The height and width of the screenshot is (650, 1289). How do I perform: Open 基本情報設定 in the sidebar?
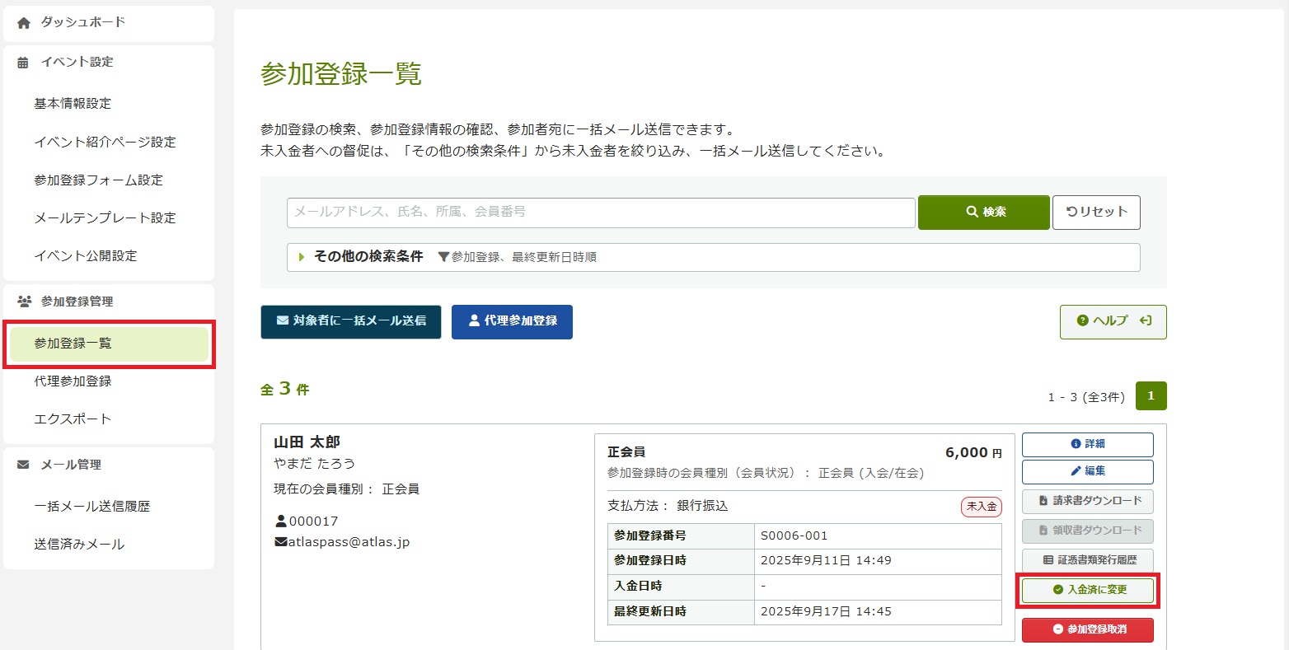pyautogui.click(x=73, y=104)
